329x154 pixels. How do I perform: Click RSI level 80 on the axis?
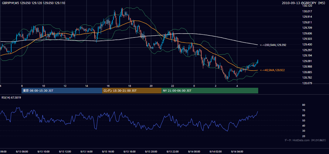[x=304, y=105]
